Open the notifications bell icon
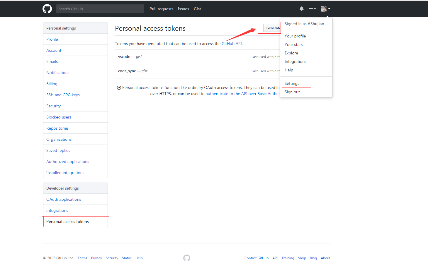 (302, 9)
